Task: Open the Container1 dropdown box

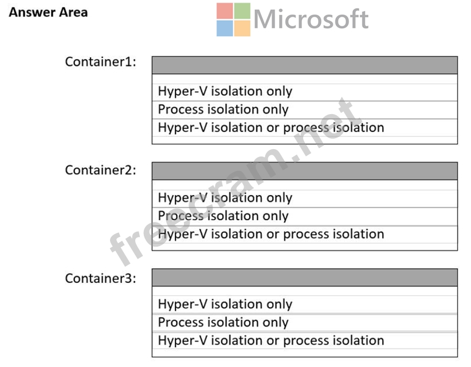Action: tap(304, 65)
